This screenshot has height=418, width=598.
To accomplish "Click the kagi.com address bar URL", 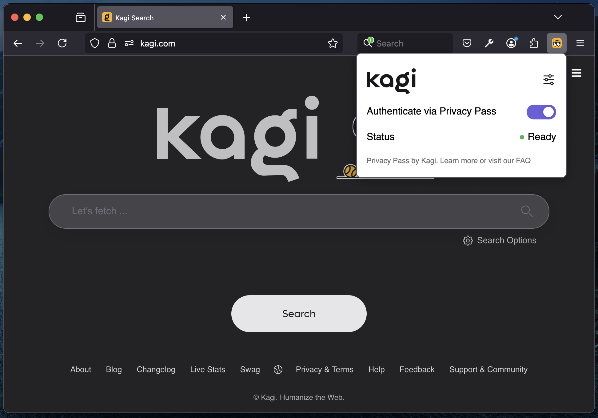I will pyautogui.click(x=158, y=43).
